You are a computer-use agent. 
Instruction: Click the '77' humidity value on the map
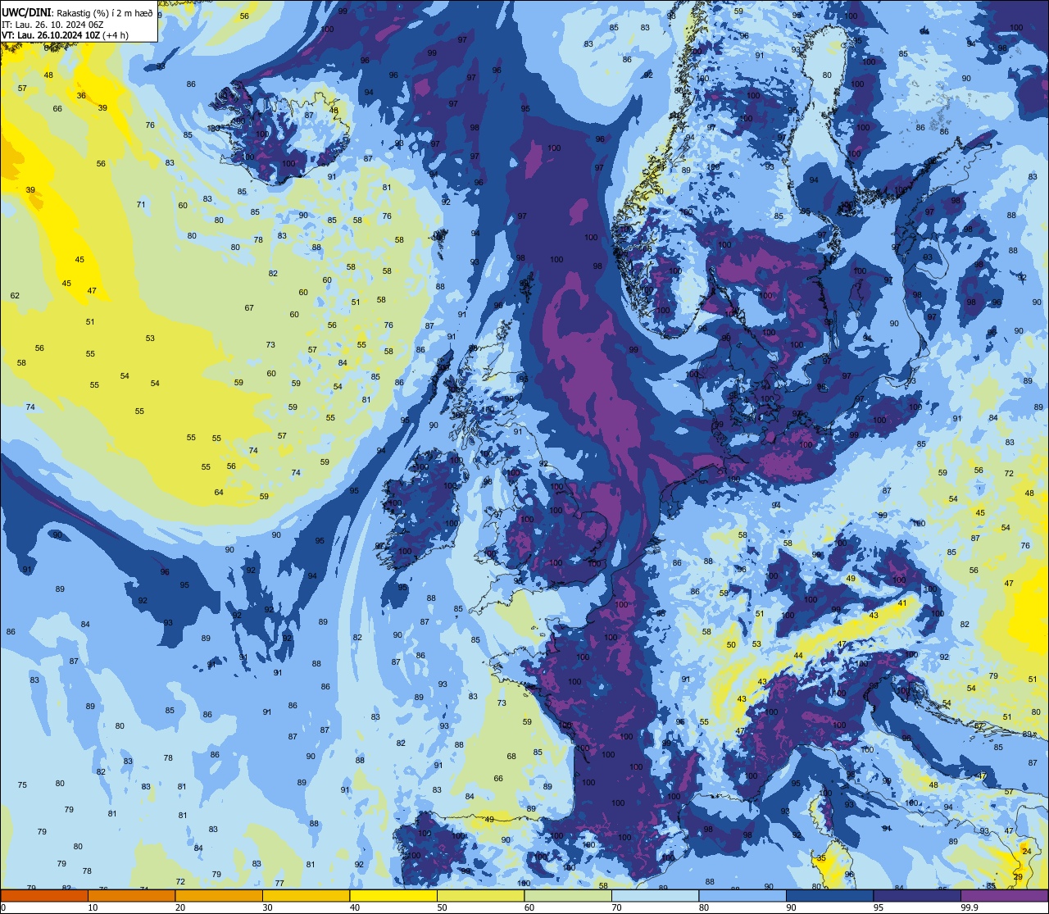279,884
